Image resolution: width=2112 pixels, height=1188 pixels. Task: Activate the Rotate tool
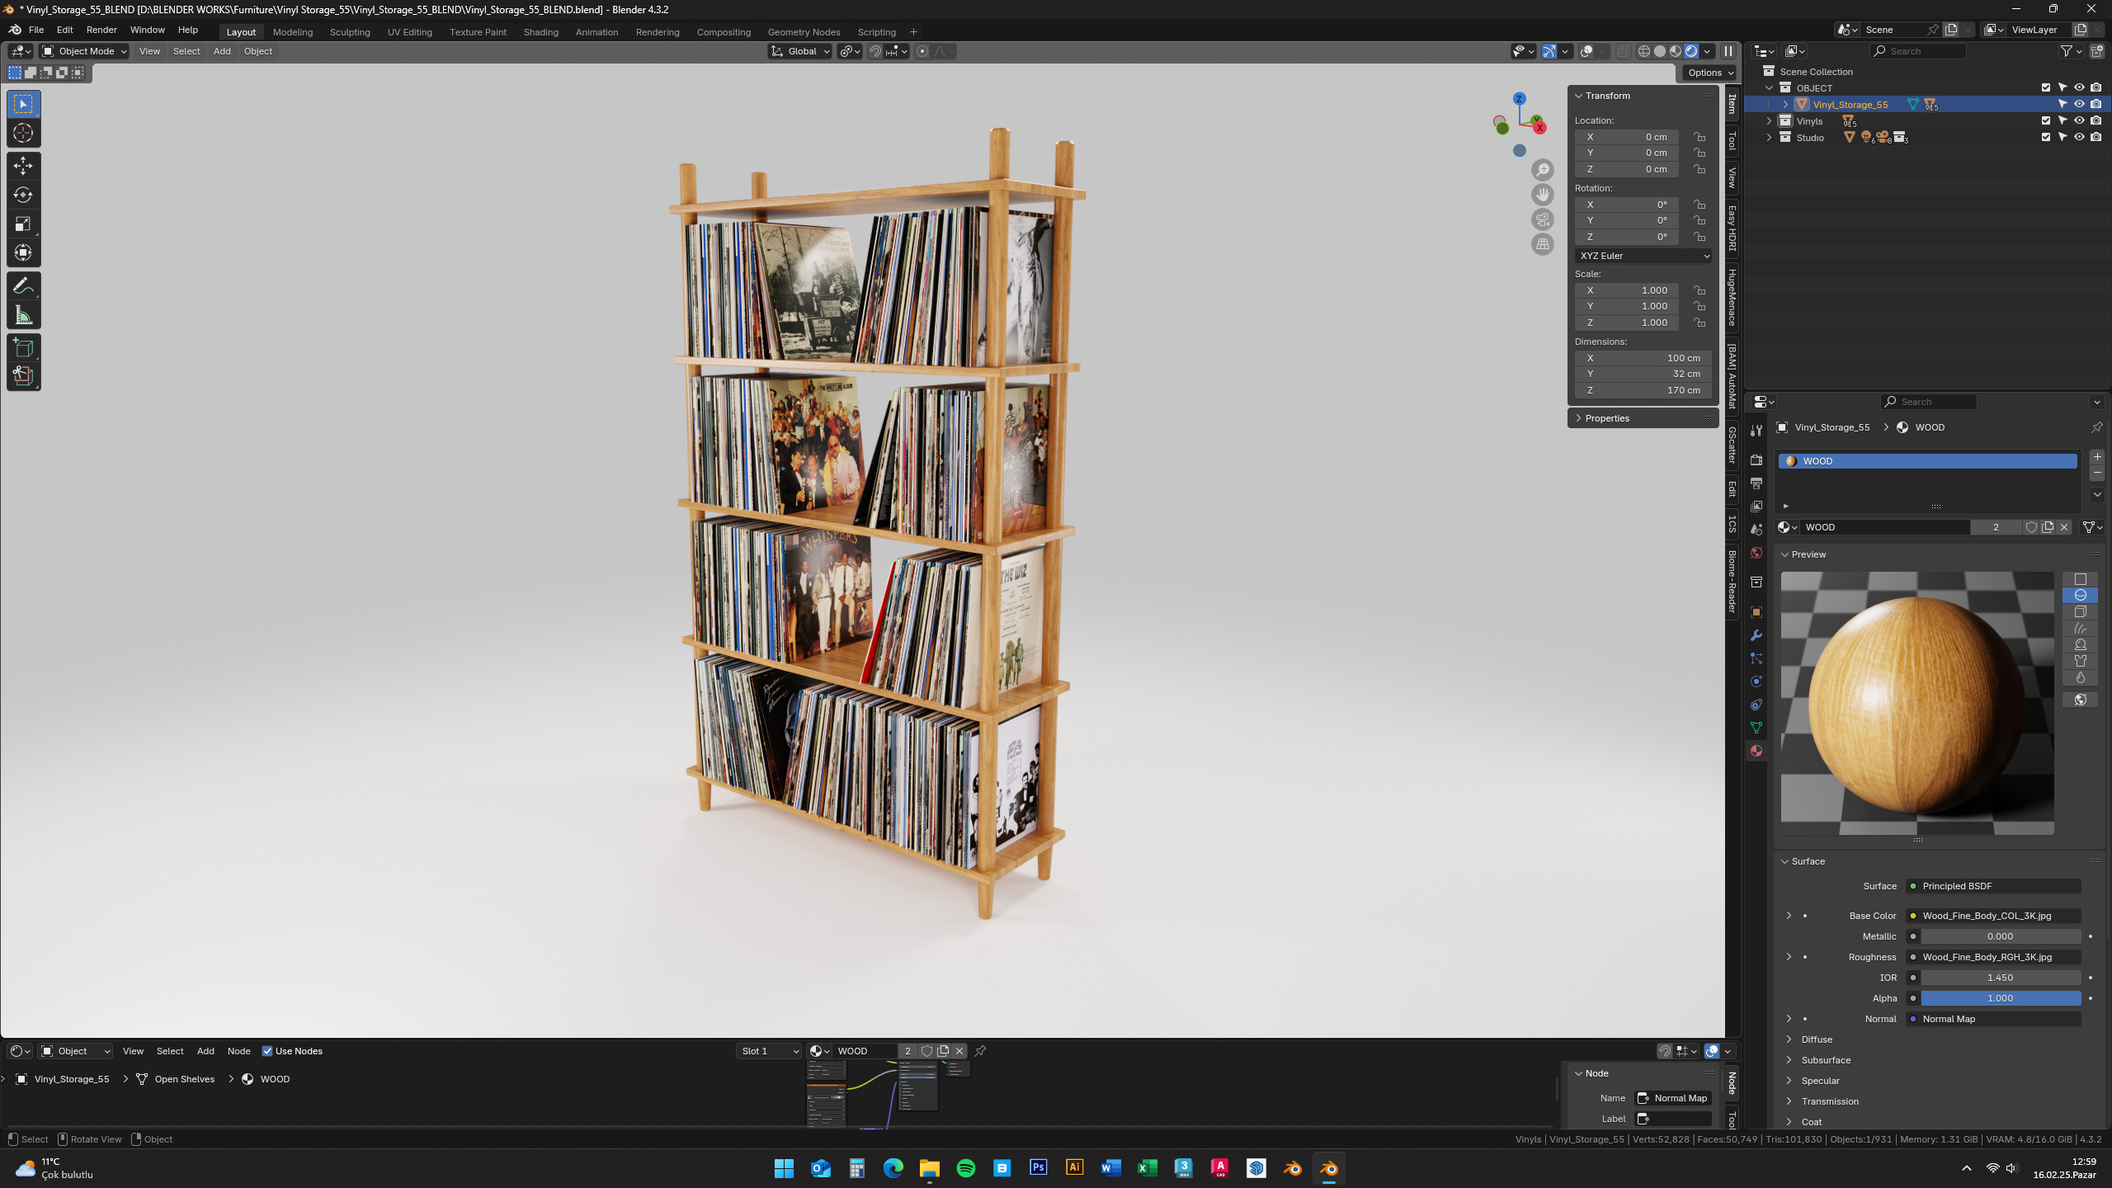coord(23,195)
